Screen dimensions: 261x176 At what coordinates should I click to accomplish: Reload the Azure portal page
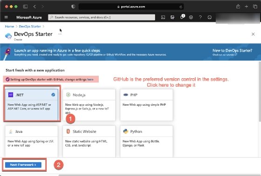[181, 7]
